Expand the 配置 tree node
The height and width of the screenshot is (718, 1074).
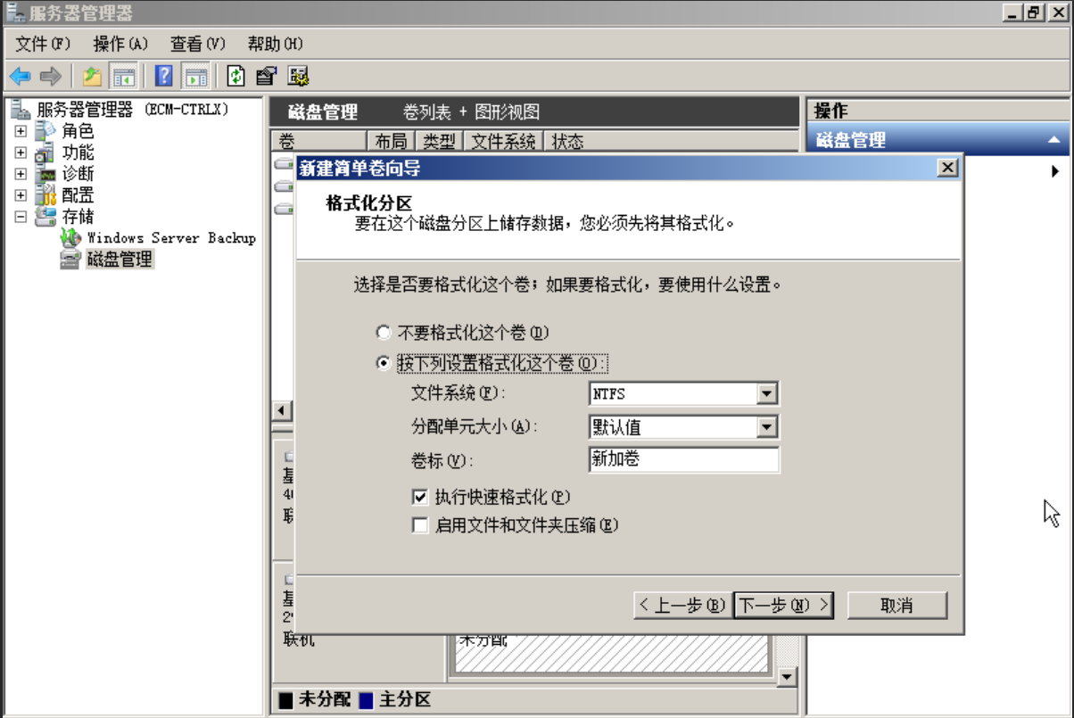21,195
